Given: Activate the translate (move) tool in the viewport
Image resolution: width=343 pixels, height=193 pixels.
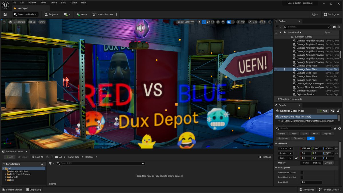Looking at the screenshot, I should 204,22.
